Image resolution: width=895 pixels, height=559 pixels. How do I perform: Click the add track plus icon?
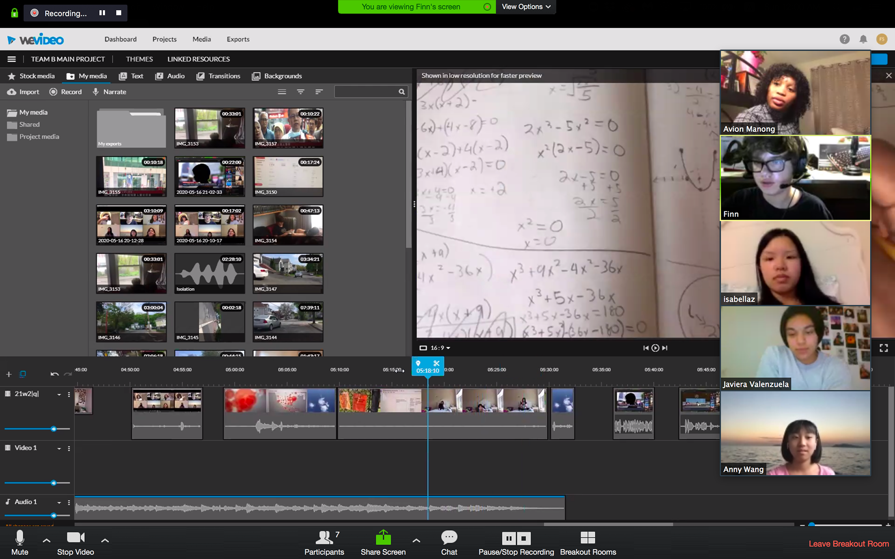pyautogui.click(x=8, y=374)
